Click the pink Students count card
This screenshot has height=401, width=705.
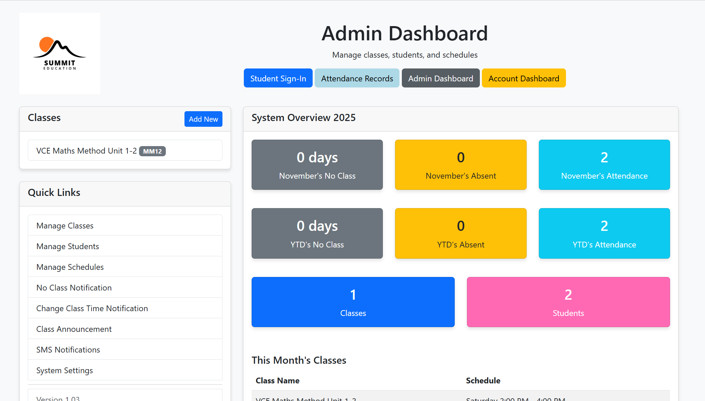[x=568, y=302]
